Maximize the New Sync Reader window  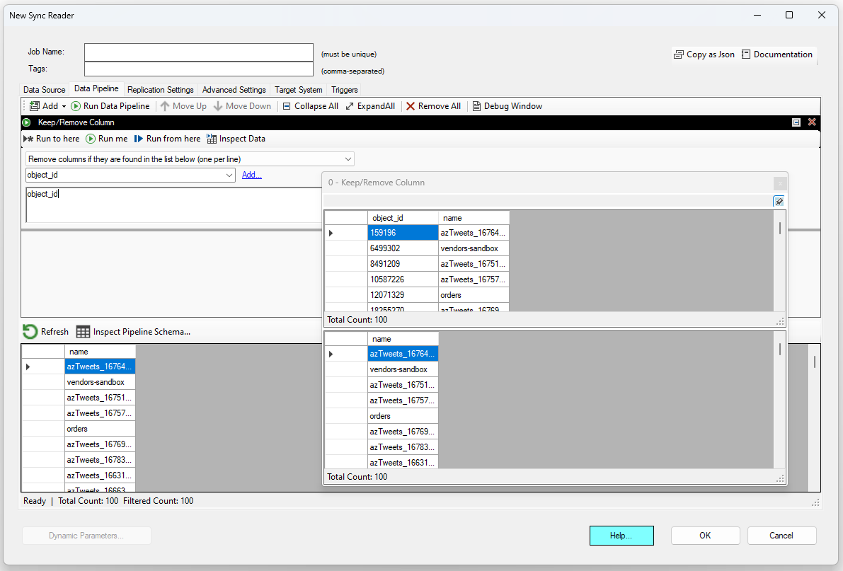click(x=789, y=15)
